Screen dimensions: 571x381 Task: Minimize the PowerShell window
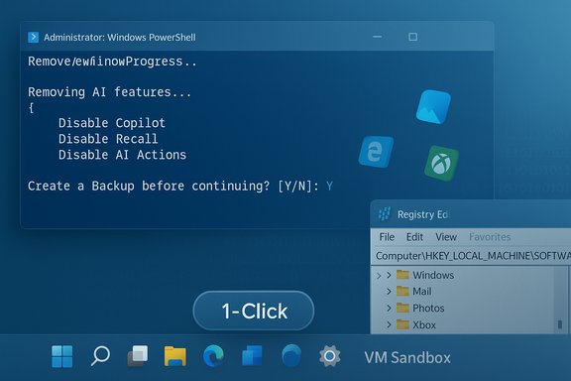click(378, 37)
